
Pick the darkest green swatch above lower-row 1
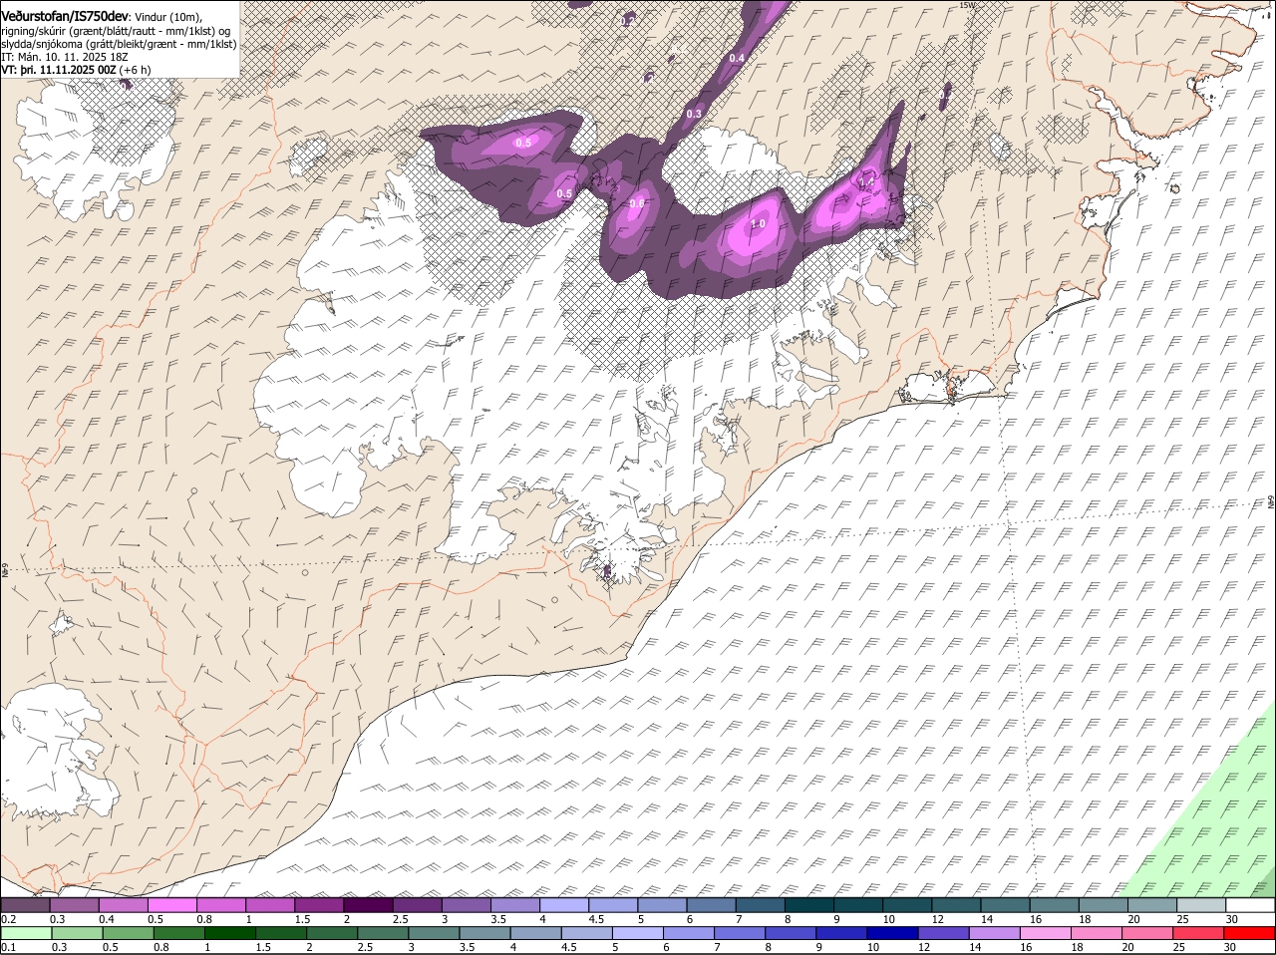tap(229, 933)
